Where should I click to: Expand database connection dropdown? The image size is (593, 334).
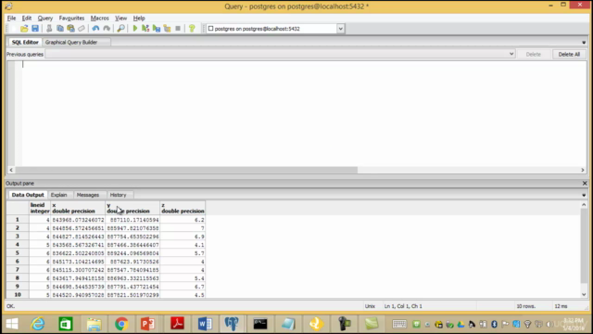click(340, 29)
